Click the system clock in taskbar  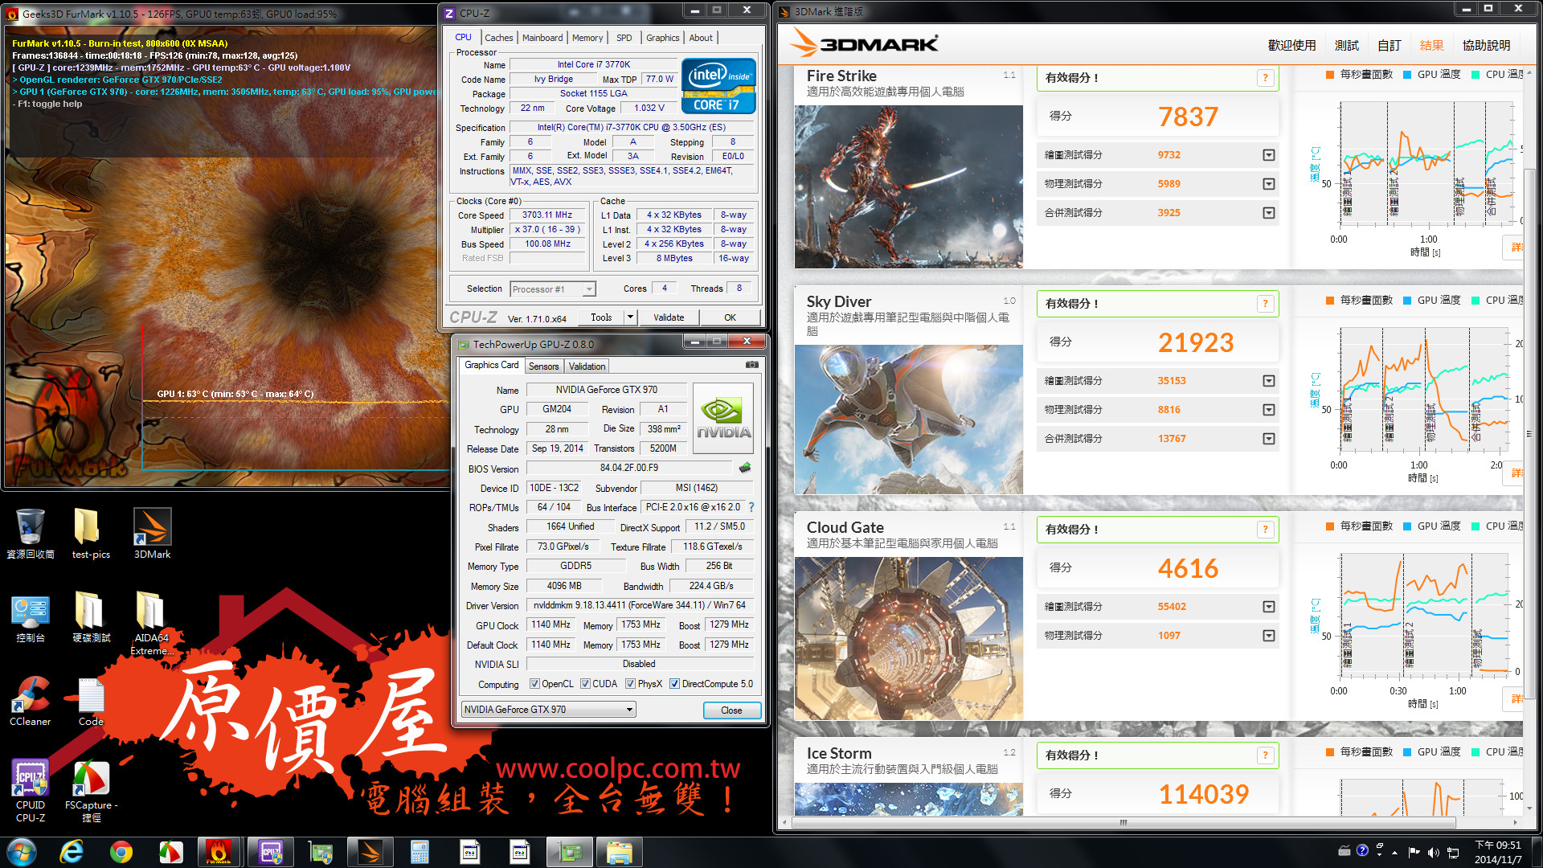[x=1498, y=852]
